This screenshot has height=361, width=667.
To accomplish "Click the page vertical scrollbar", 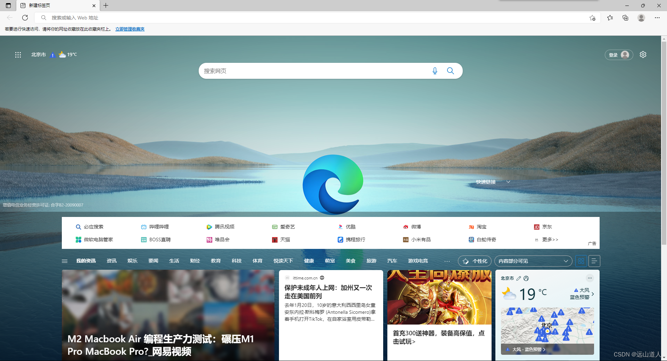I will point(664,144).
